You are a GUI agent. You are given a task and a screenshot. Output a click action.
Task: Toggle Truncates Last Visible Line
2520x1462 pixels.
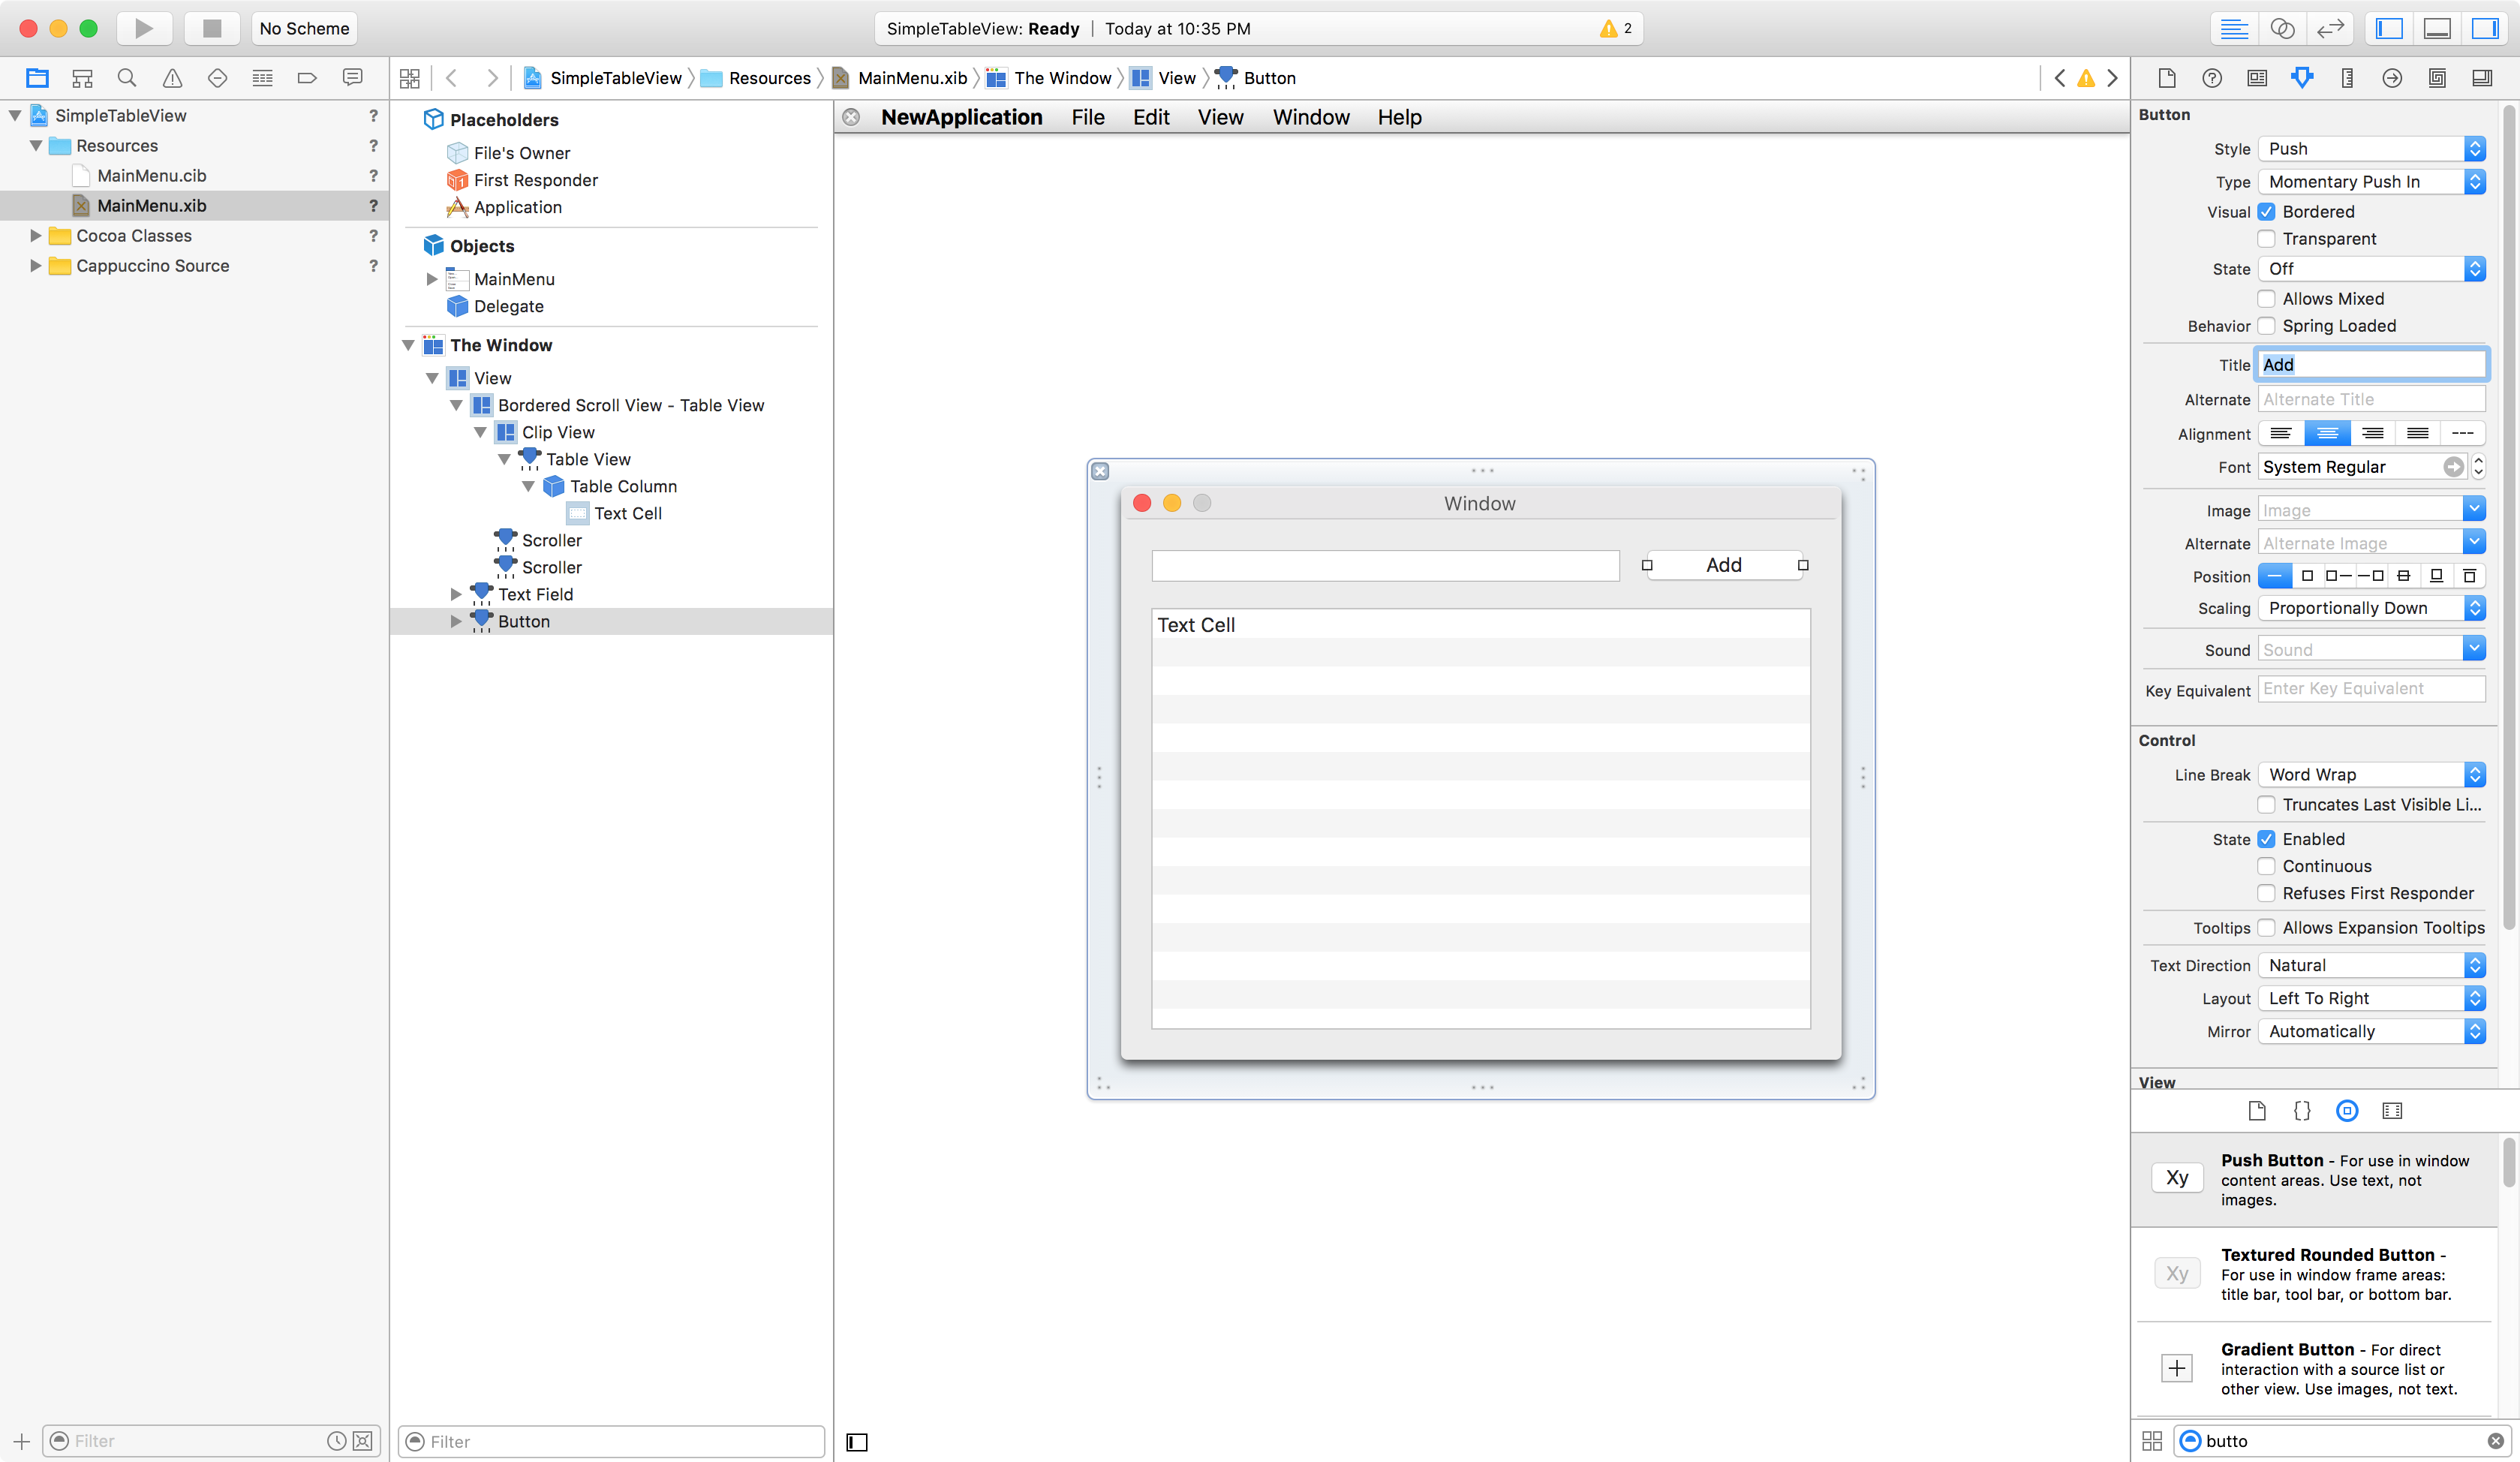tap(2267, 804)
